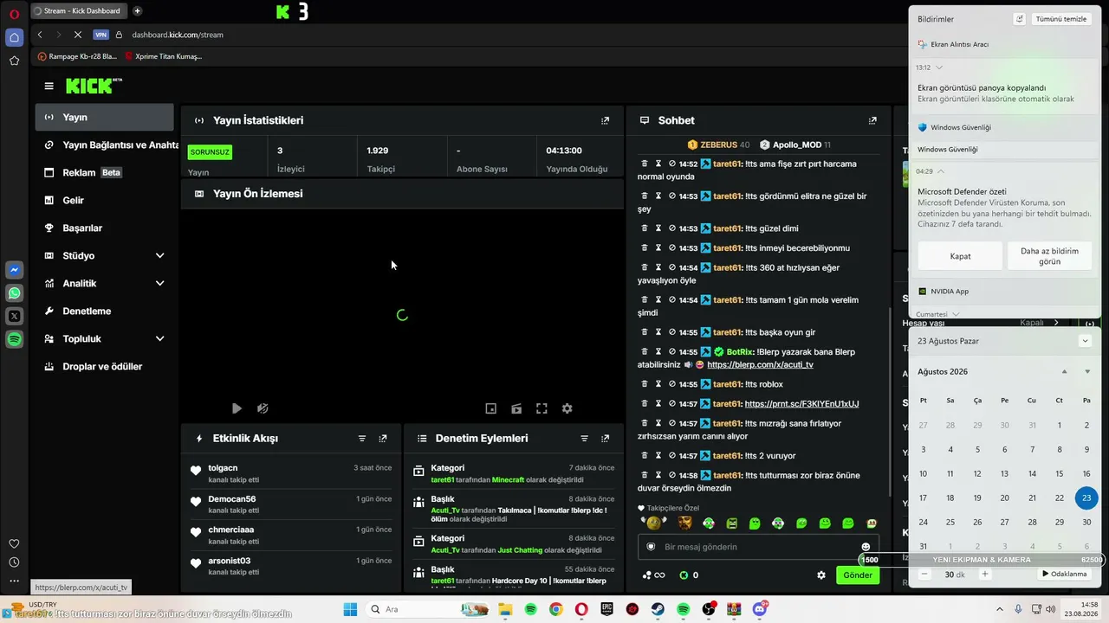
Task: Open WhatsApp in the Opera sidebar
Action: (14, 293)
